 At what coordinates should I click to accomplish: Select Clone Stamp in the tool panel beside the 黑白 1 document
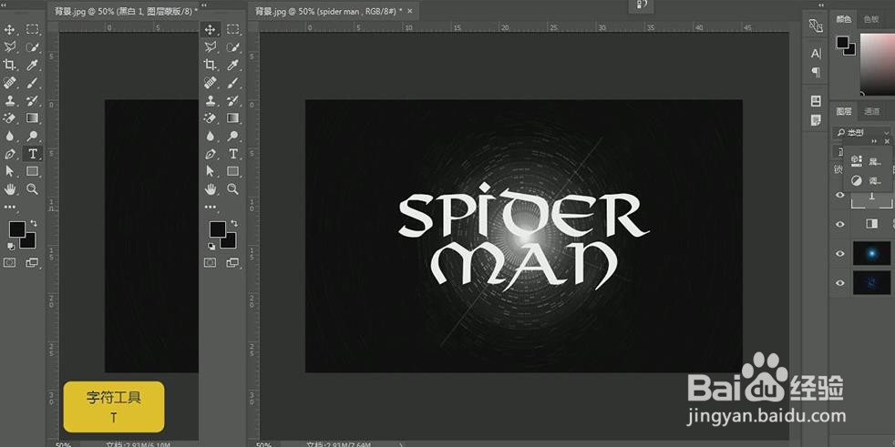point(10,100)
